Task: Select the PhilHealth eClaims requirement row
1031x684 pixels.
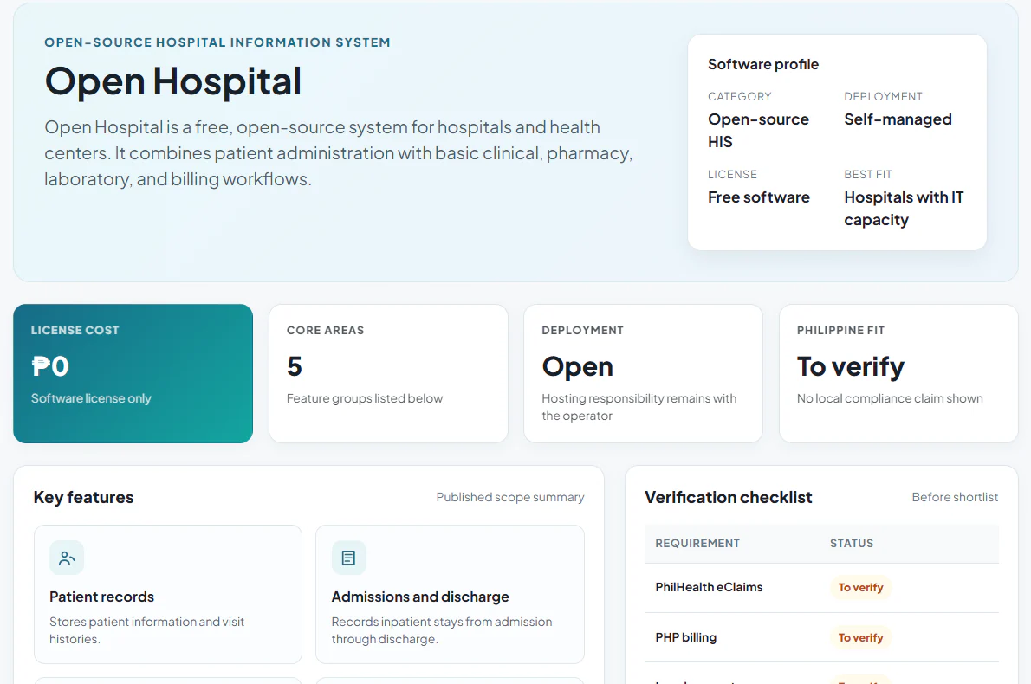Action: pos(821,587)
